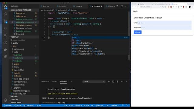Click the UTF-8 encoding status item
Viewport: 194px width, 109px height.
tap(87, 106)
